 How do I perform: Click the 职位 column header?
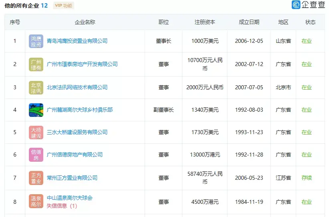coord(163,22)
